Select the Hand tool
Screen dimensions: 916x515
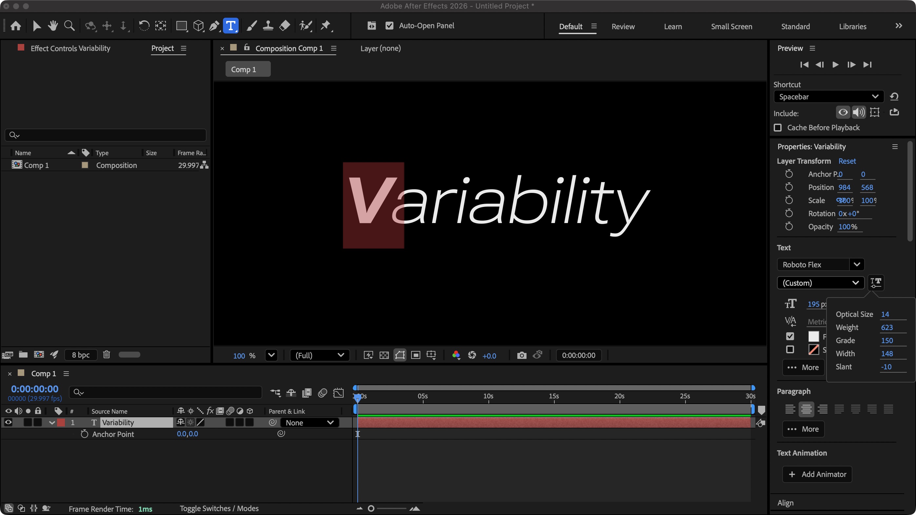53,26
